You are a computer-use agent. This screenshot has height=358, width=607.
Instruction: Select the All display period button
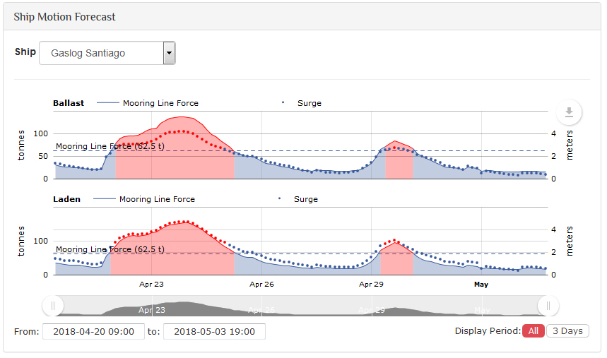point(534,331)
